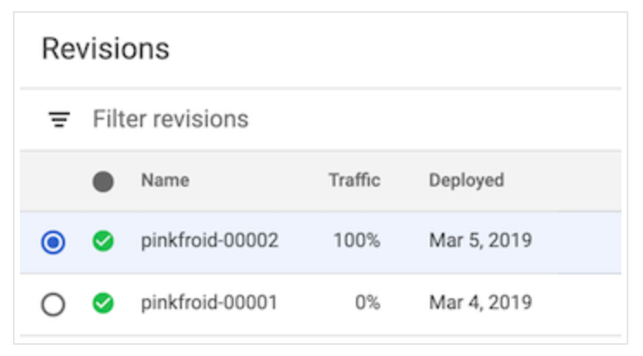Click 0% traffic value
Image resolution: width=643 pixels, height=356 pixels.
(365, 303)
